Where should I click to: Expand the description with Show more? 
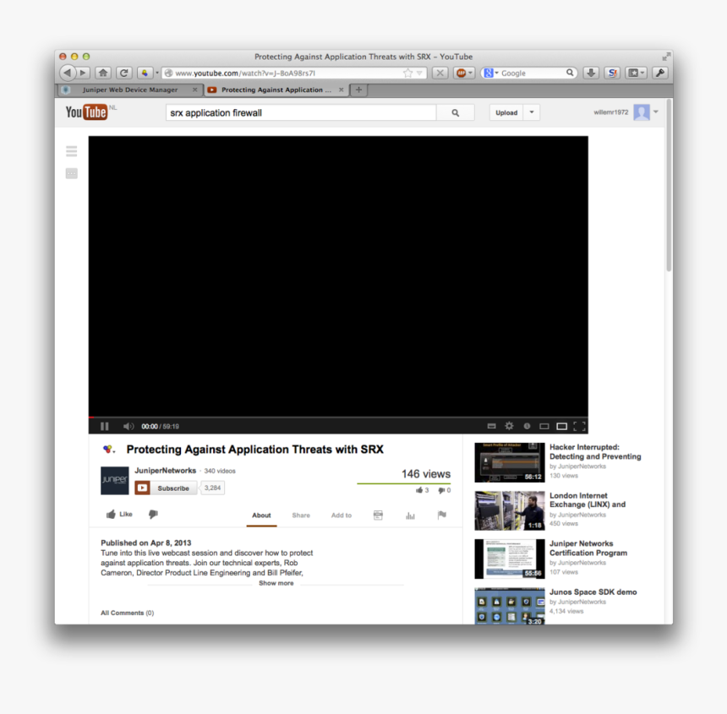click(276, 583)
